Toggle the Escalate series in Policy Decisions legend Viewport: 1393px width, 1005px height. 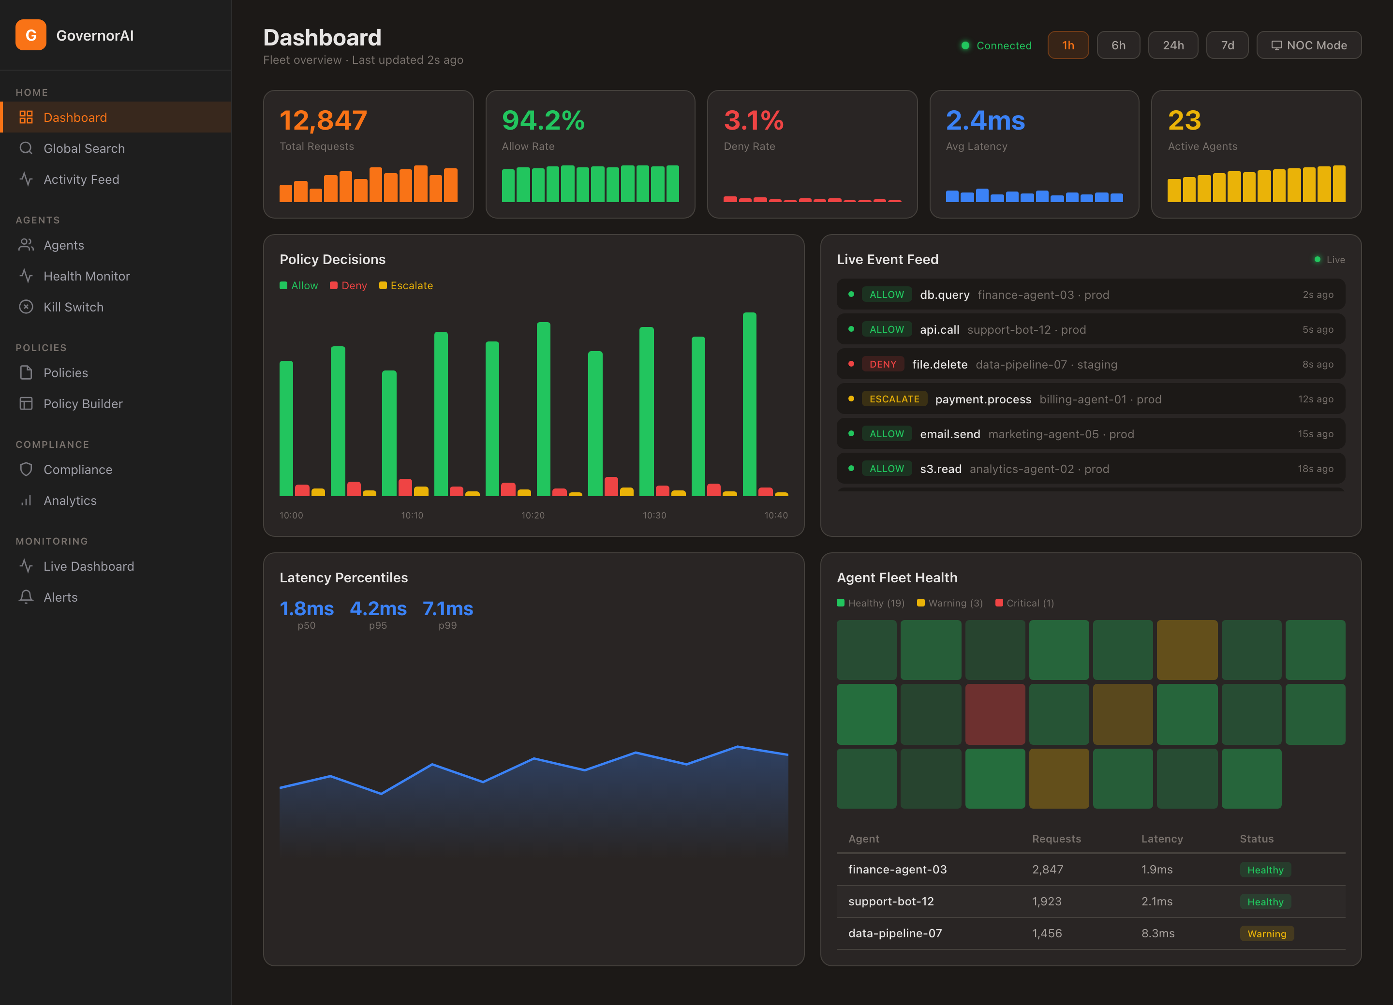pyautogui.click(x=405, y=285)
